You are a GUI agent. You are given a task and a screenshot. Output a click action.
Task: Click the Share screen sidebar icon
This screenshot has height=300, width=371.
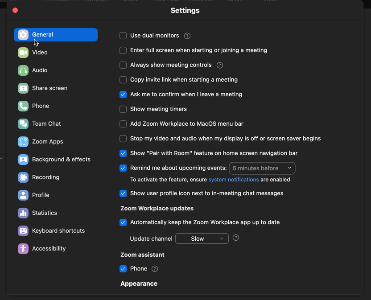(23, 88)
